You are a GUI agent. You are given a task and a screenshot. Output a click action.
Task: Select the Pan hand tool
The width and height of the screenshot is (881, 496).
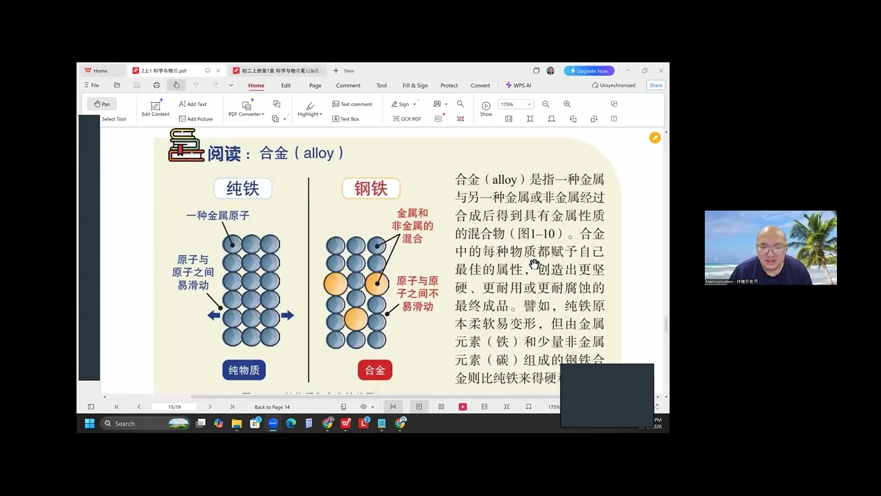(x=102, y=104)
